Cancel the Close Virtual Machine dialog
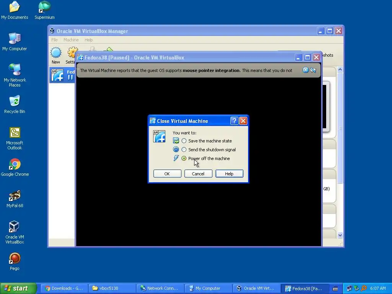This screenshot has width=392, height=294. click(x=198, y=174)
